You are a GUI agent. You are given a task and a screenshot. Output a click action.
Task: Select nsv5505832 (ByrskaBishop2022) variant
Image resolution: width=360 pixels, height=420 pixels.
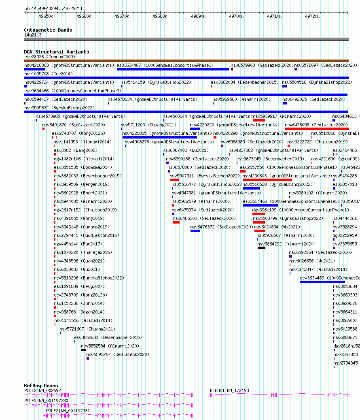(x=59, y=108)
